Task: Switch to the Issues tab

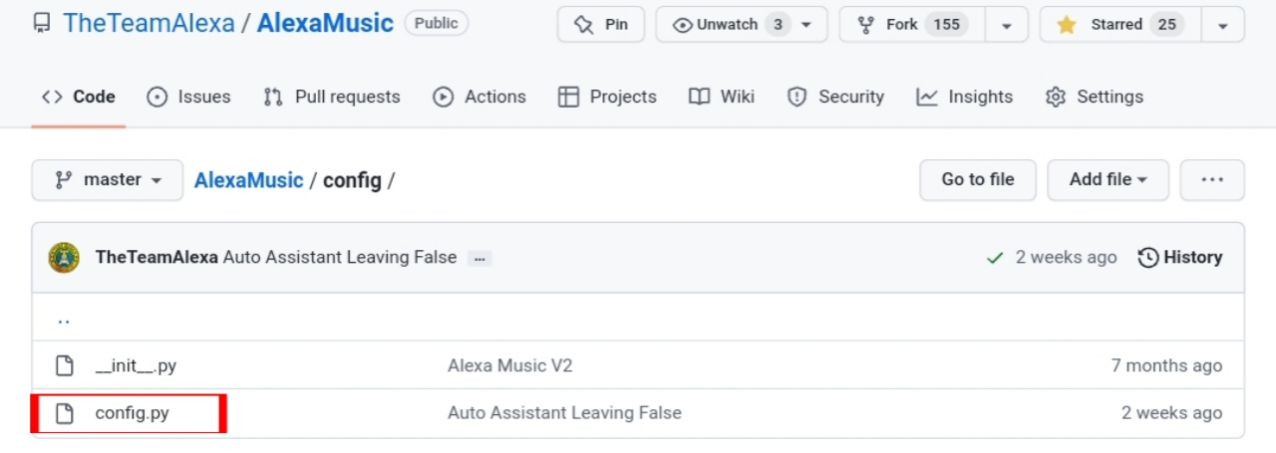Action: tap(188, 97)
